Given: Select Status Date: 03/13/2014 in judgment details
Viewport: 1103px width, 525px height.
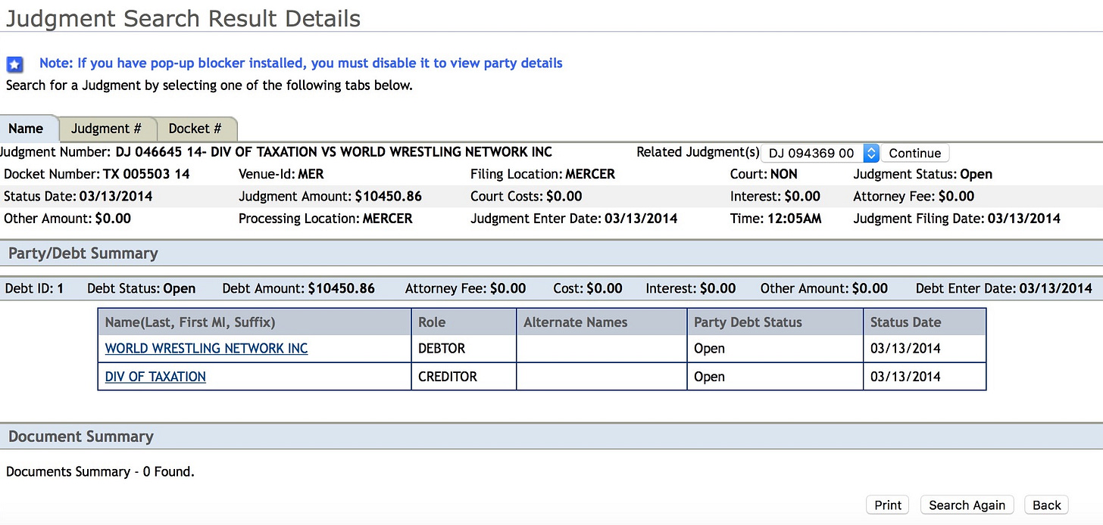Looking at the screenshot, I should click(x=78, y=197).
